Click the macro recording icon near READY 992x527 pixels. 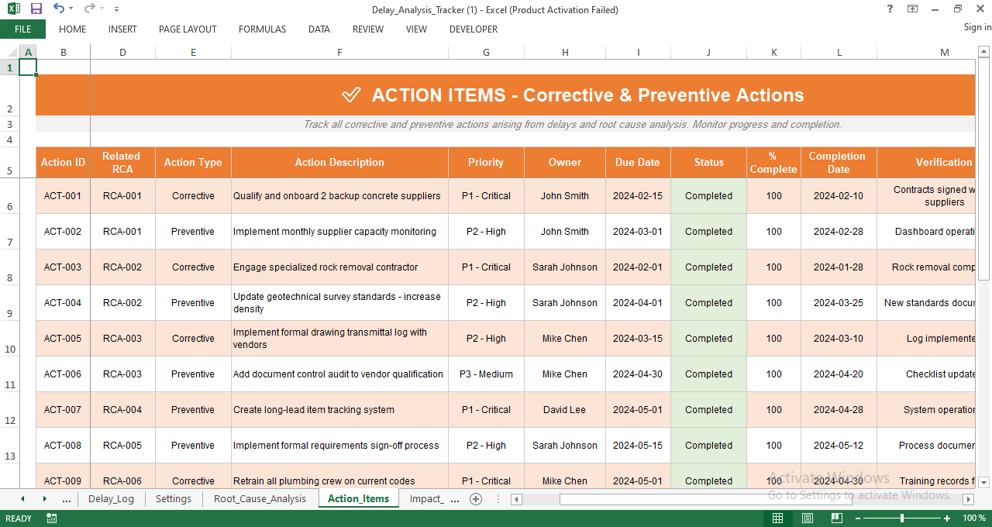(51, 518)
